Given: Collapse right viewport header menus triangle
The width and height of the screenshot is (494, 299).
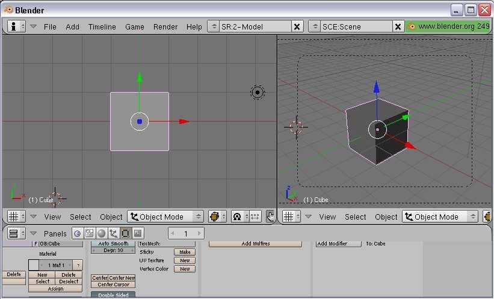Looking at the screenshot, I should pos(308,217).
